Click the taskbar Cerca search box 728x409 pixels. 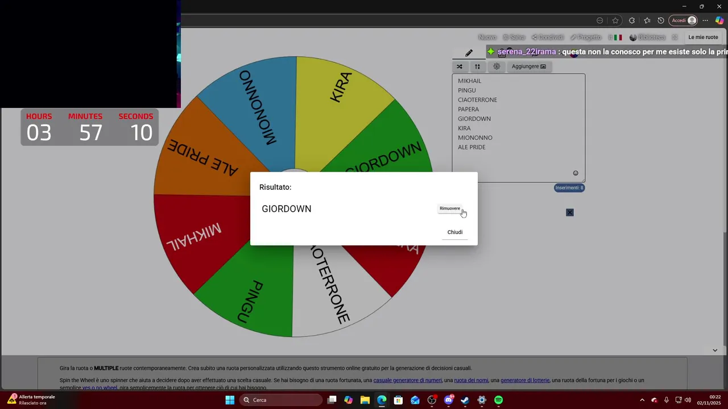(x=281, y=400)
